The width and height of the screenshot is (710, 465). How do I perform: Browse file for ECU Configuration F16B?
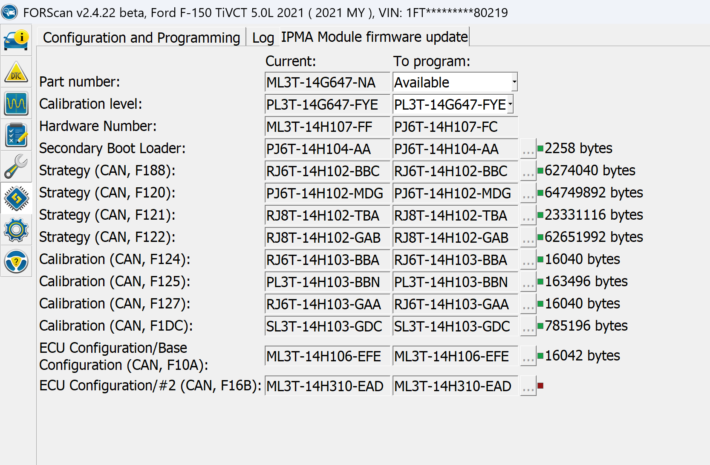pos(528,386)
